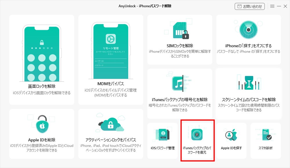Click the iOS password manager book icon
The image size is (290, 168).
coord(162,135)
